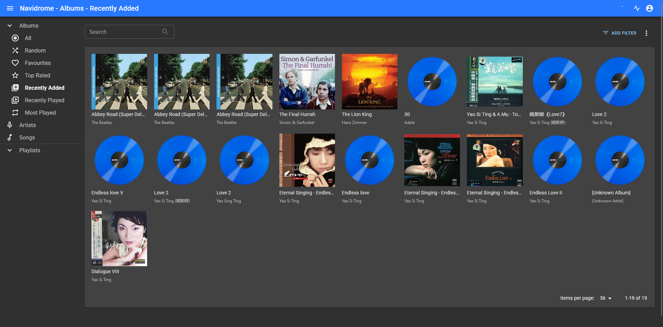The image size is (663, 327).
Task: Open The Lion King album cover
Action: pyautogui.click(x=369, y=81)
